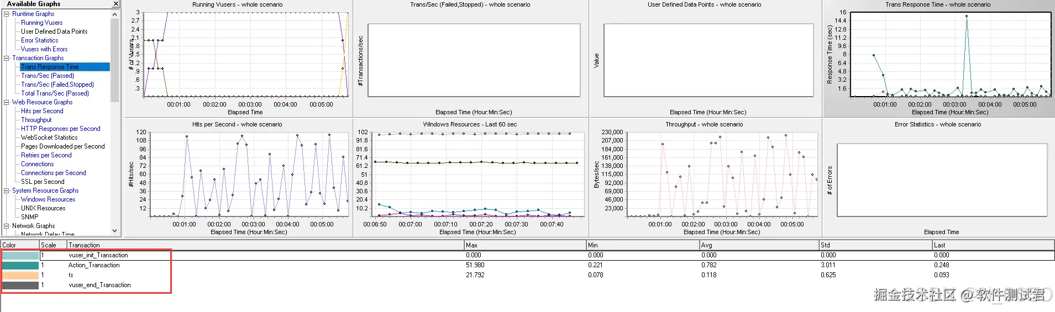Select the vuser_end_Transaction legend row

(x=528, y=285)
